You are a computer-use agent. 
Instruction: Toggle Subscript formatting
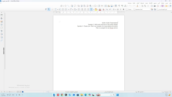107,9
